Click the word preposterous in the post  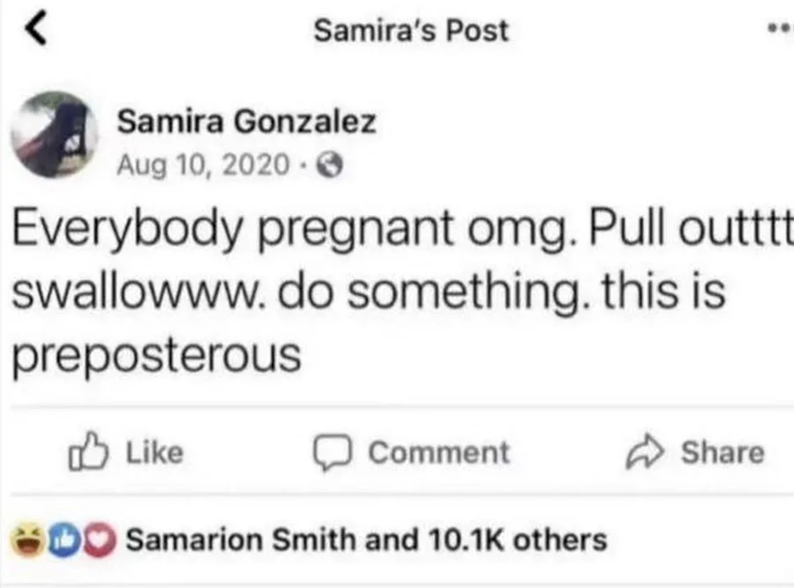pyautogui.click(x=157, y=355)
